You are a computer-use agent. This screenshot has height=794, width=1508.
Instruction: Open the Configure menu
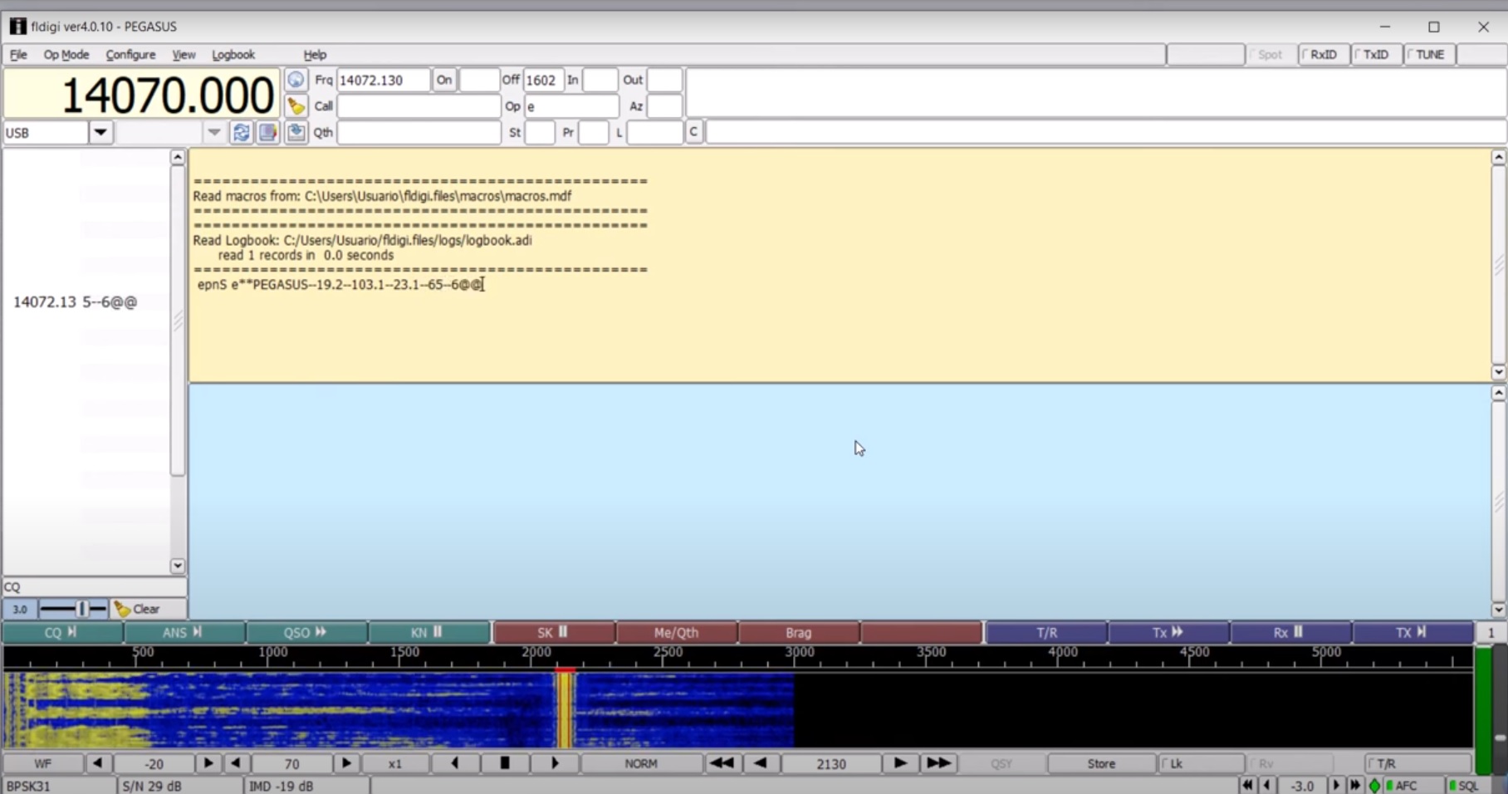pos(130,55)
